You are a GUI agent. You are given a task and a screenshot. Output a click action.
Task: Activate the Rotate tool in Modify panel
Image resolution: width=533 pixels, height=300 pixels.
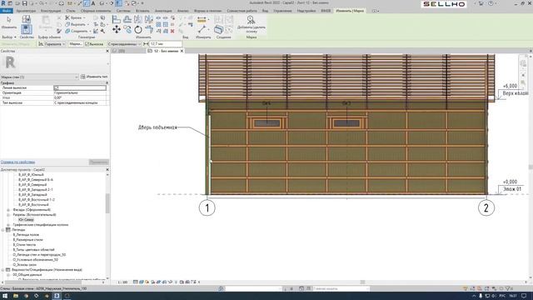138,30
